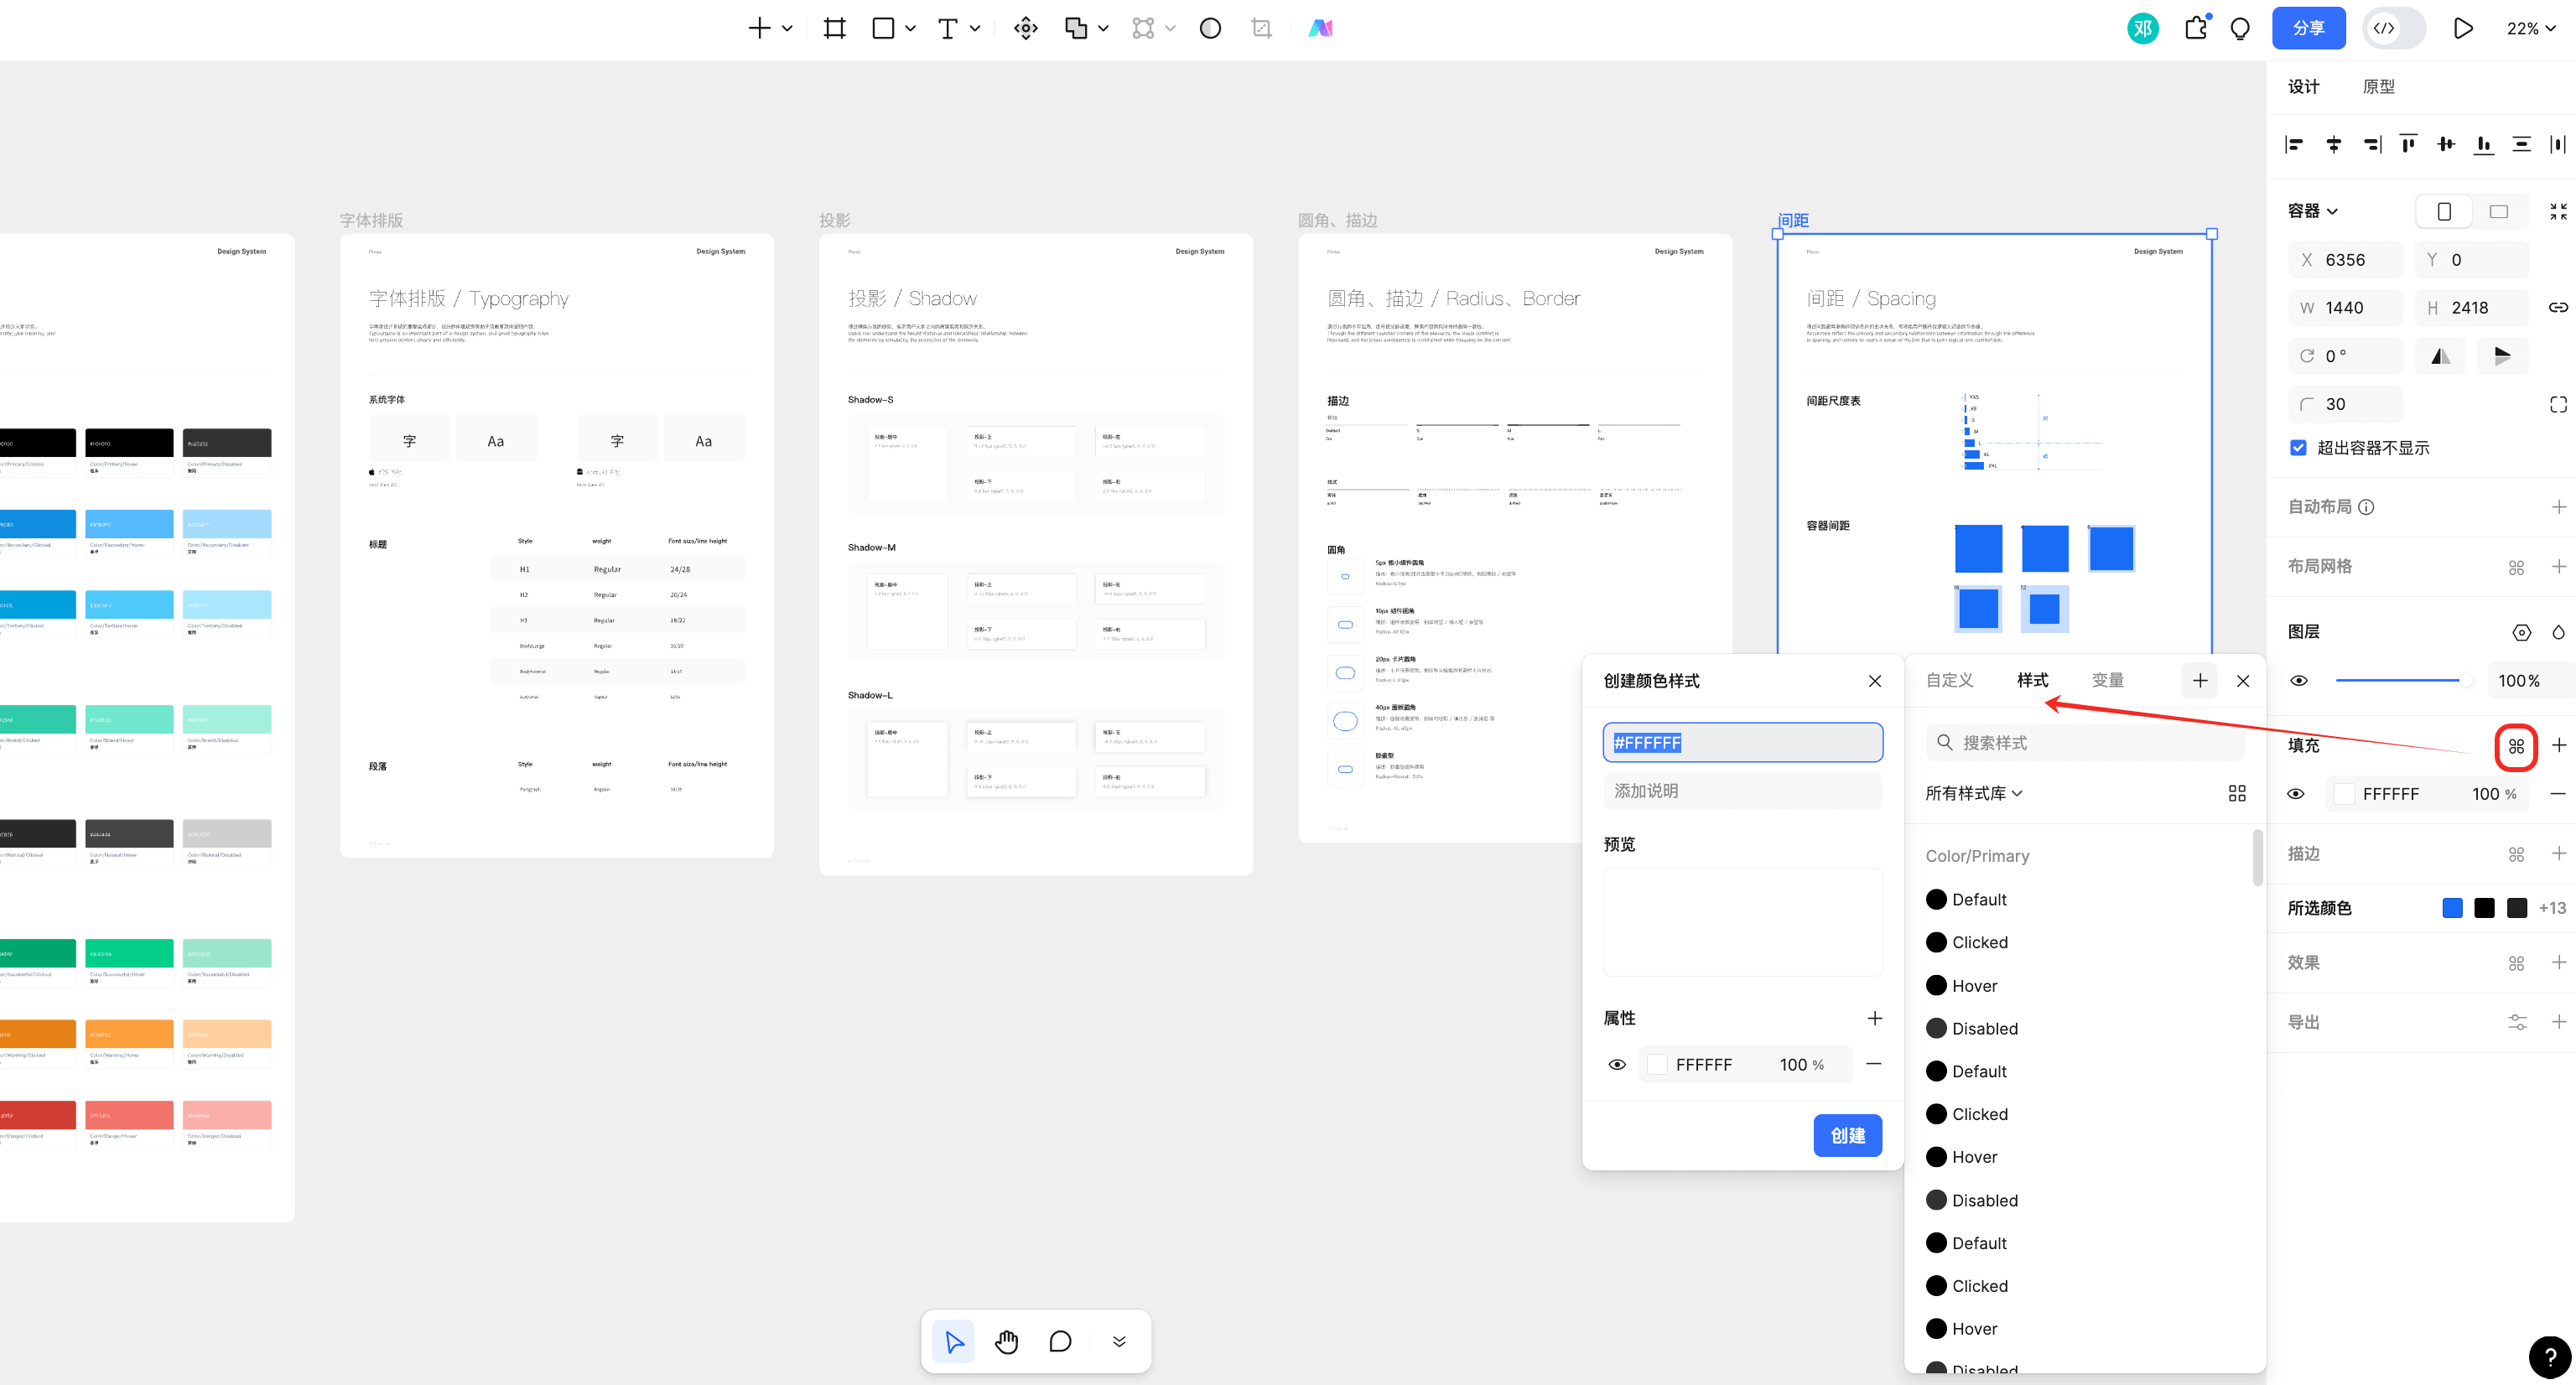Open stroke style library icon
Viewport: 2576px width, 1385px height.
[x=2516, y=854]
